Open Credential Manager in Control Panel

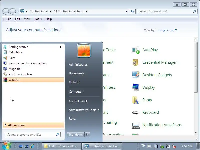pos(154,62)
